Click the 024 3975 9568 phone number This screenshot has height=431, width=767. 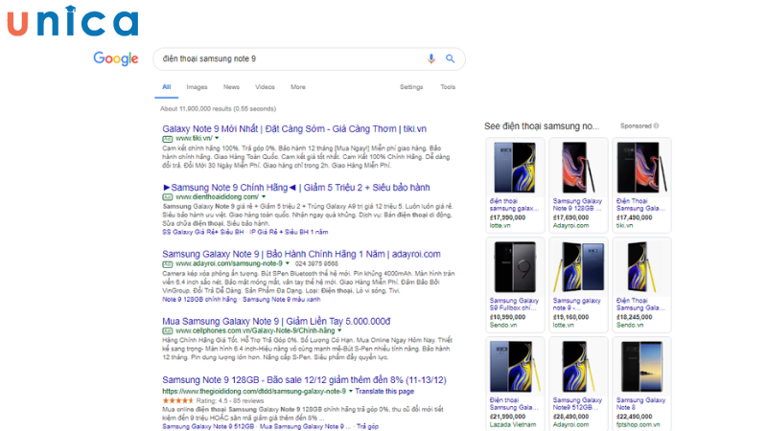click(x=316, y=264)
